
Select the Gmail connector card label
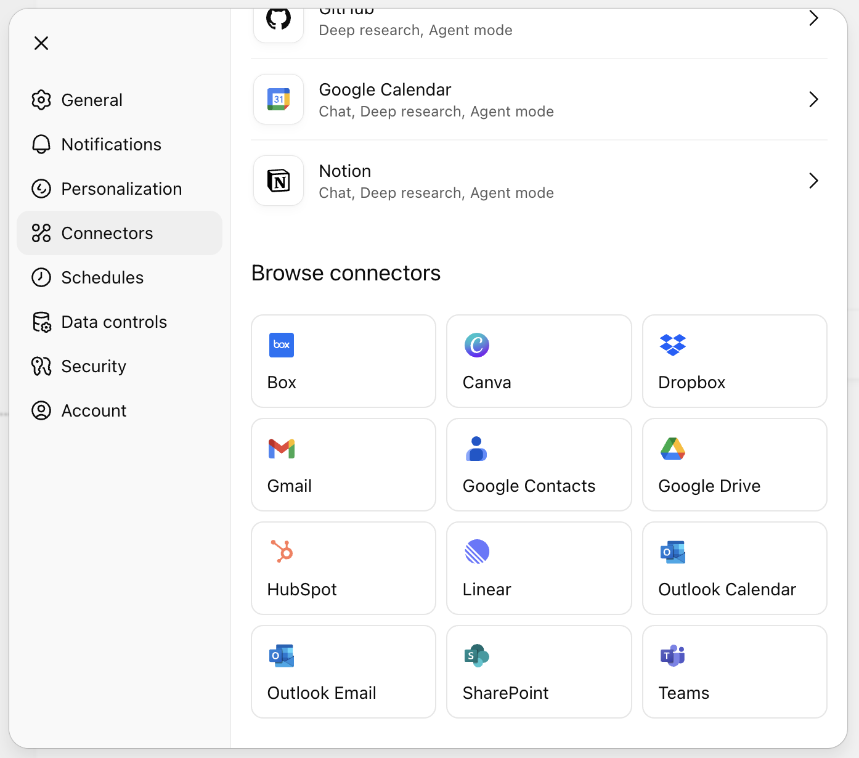pos(289,486)
